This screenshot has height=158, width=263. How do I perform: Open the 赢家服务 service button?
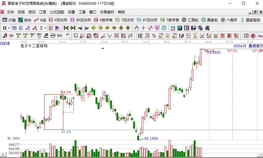250,20
